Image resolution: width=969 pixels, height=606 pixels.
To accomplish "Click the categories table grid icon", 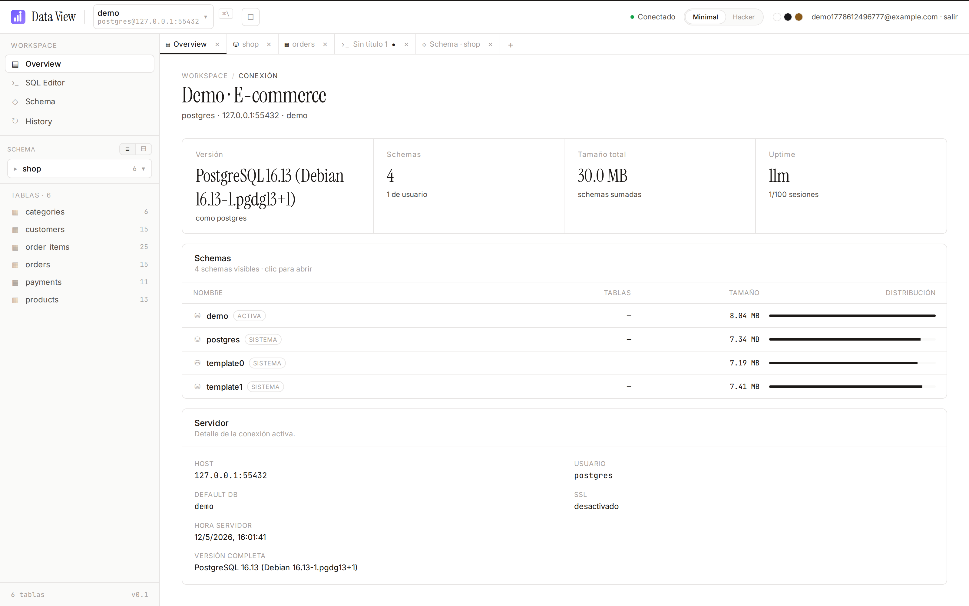I will tap(15, 212).
